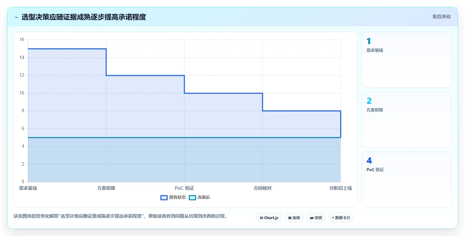Click the y-axis value 0
This screenshot has width=465, height=236.
(x=23, y=182)
